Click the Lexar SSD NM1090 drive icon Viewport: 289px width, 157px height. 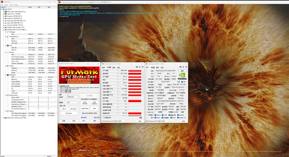[x=5, y=23]
